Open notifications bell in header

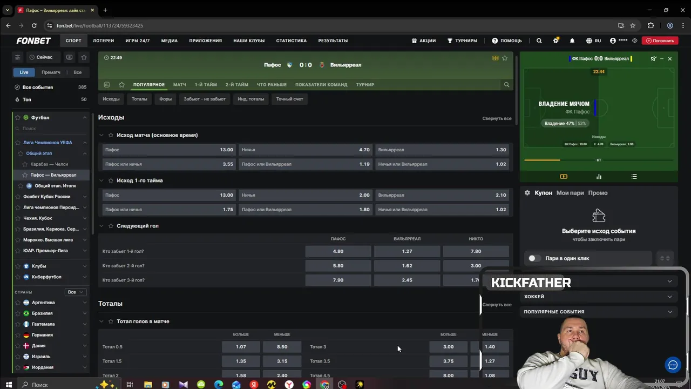click(x=572, y=41)
